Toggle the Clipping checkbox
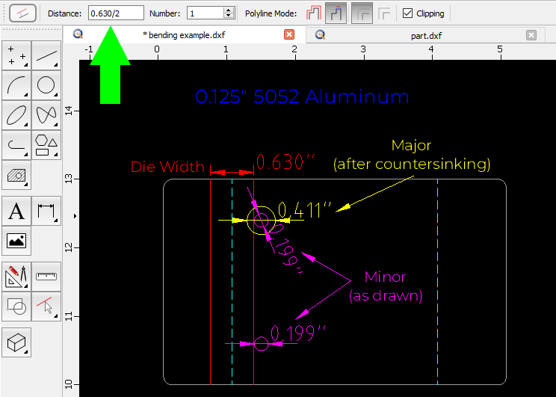 (x=407, y=13)
